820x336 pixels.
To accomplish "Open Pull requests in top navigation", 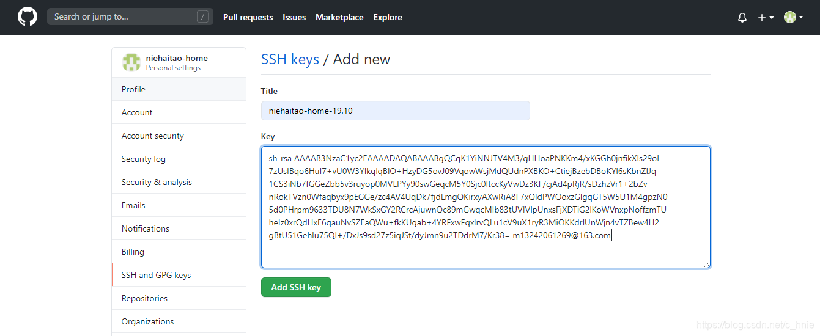I will (x=248, y=17).
